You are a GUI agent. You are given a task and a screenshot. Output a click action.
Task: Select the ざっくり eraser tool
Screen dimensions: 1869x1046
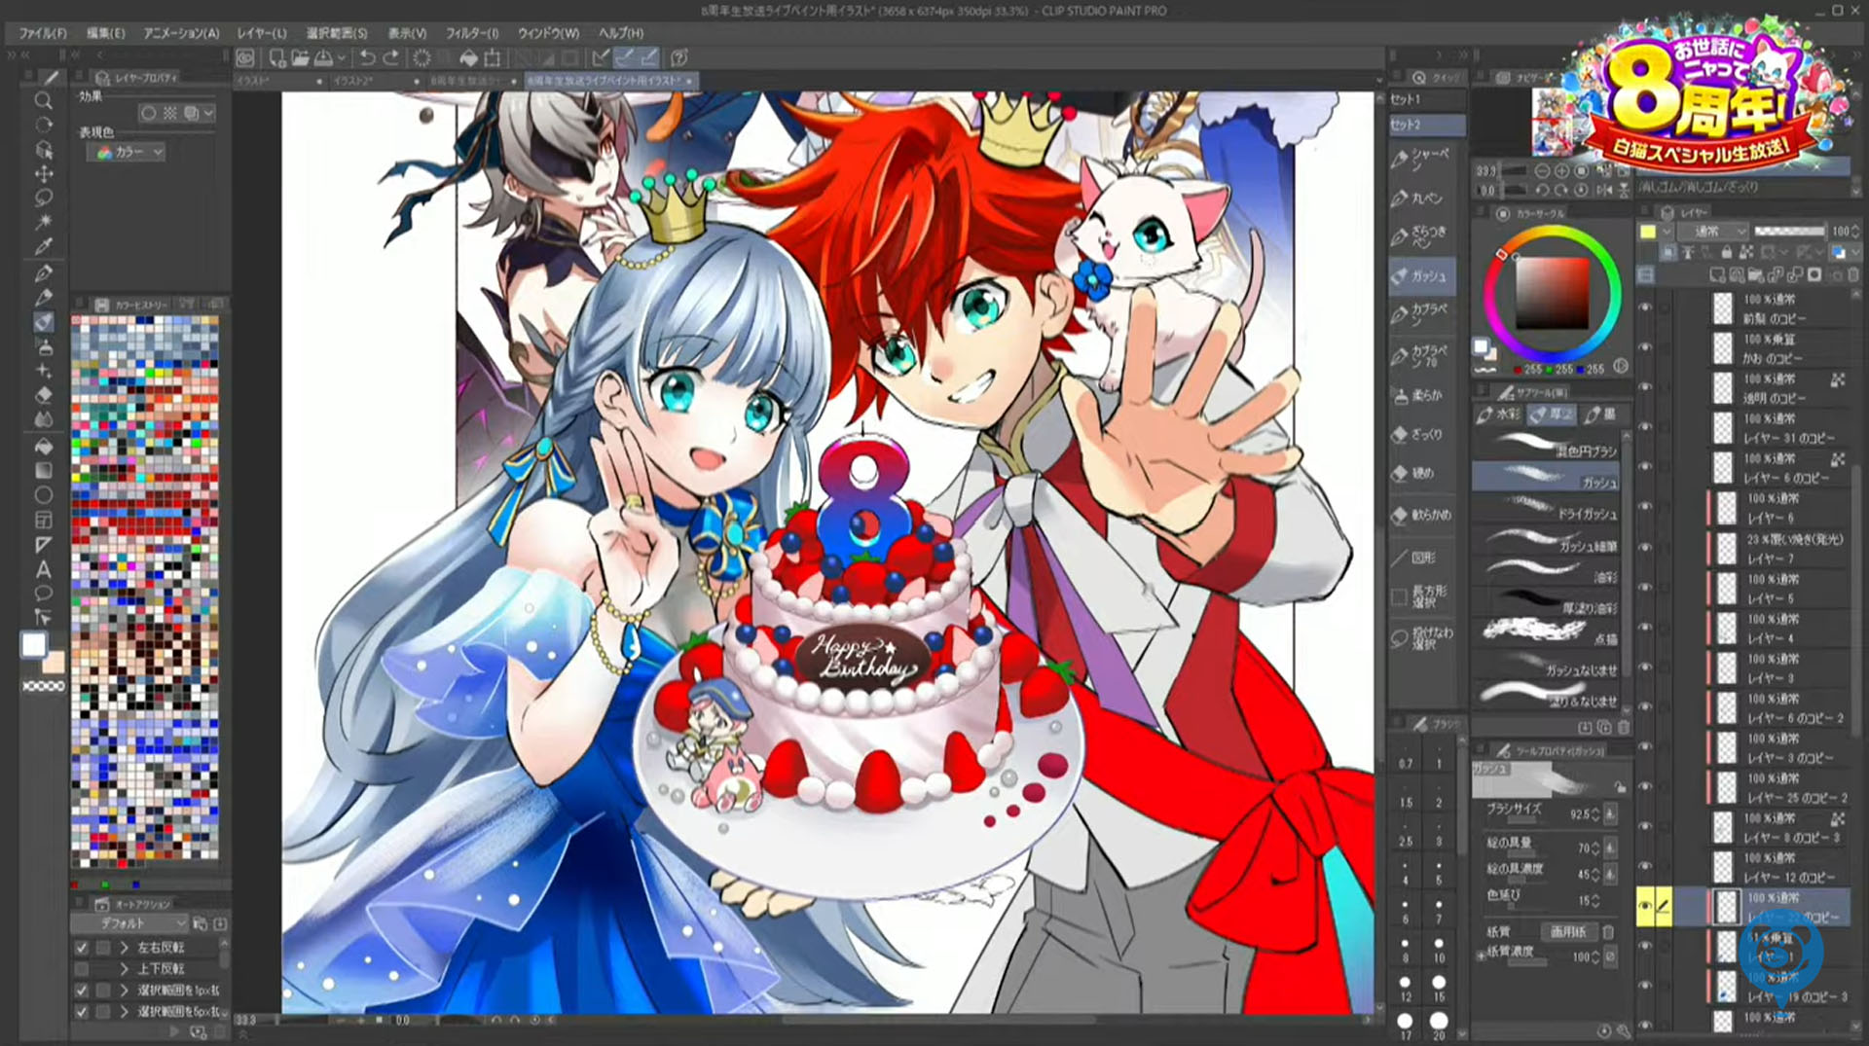[x=1422, y=434]
